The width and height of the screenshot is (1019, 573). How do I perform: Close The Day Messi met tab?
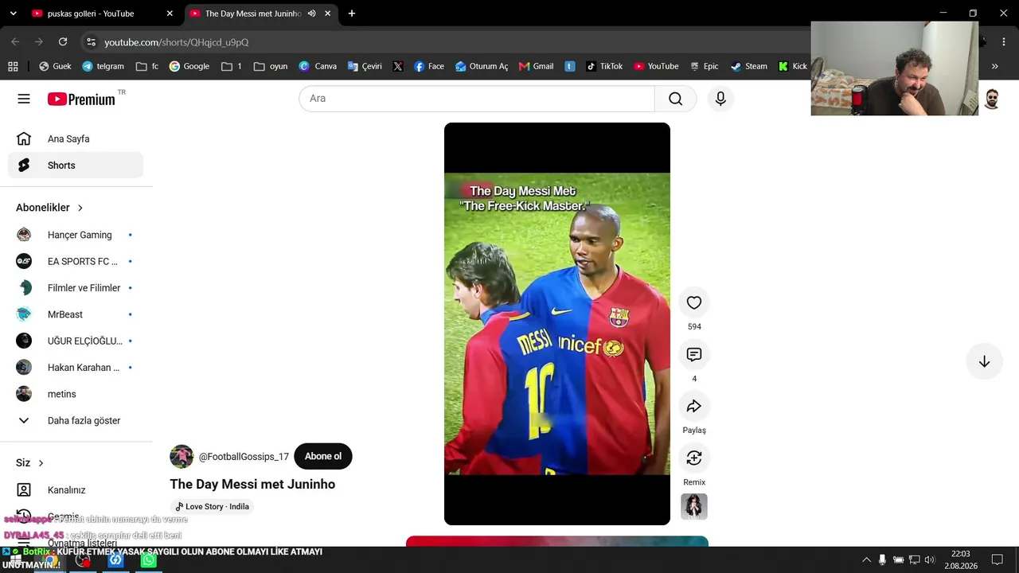[327, 14]
